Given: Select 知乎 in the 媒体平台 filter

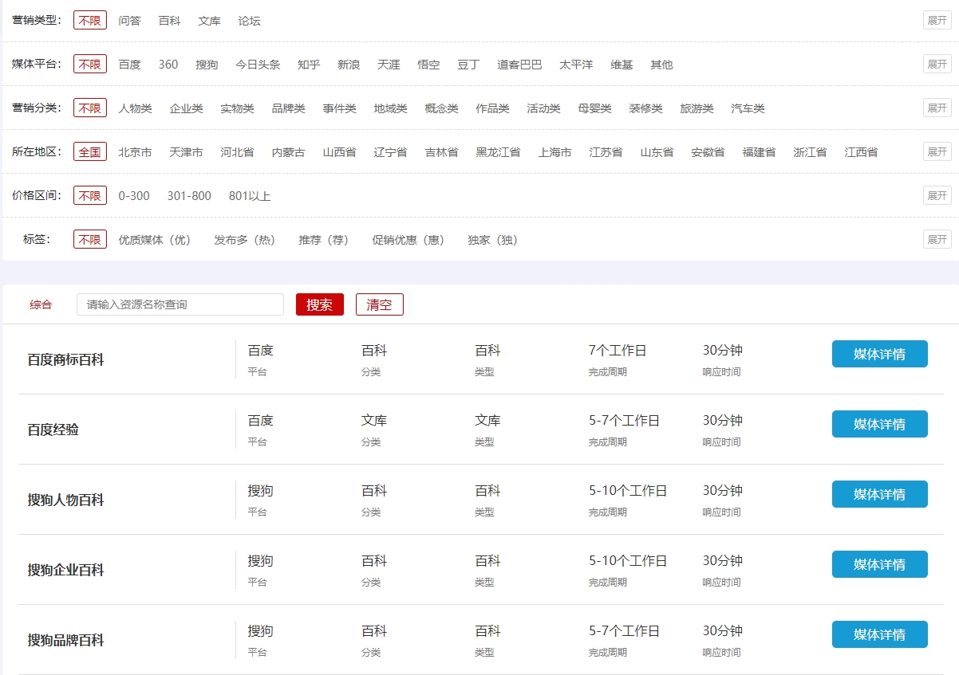Looking at the screenshot, I should 309,65.
